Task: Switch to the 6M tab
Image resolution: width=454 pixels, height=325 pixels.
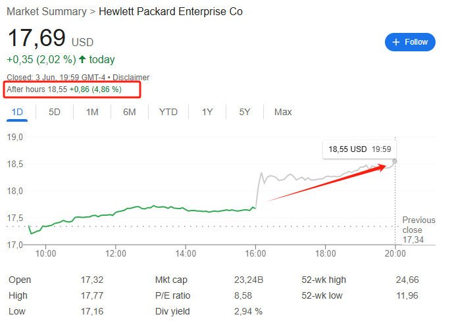Action: coord(130,112)
